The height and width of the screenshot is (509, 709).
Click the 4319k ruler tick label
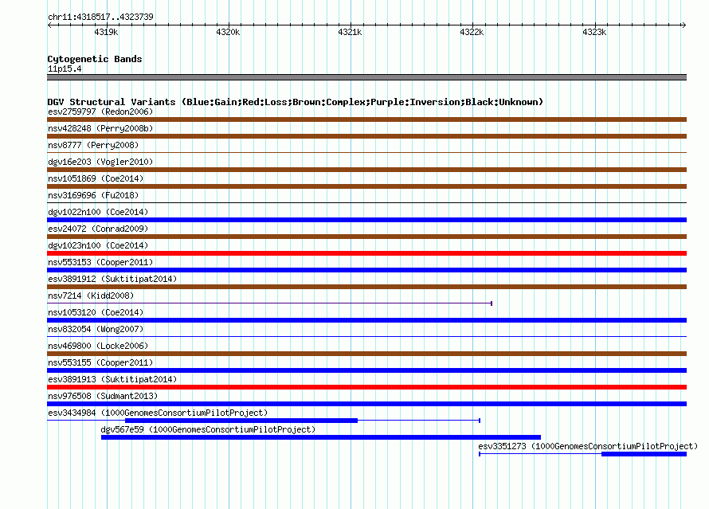tap(106, 32)
